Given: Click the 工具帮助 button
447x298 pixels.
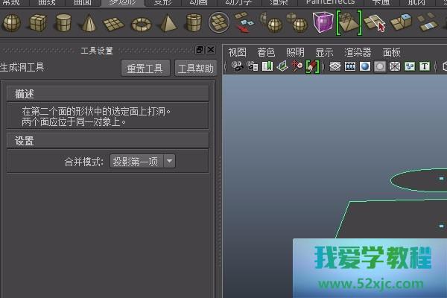Looking at the screenshot, I should tap(195, 69).
